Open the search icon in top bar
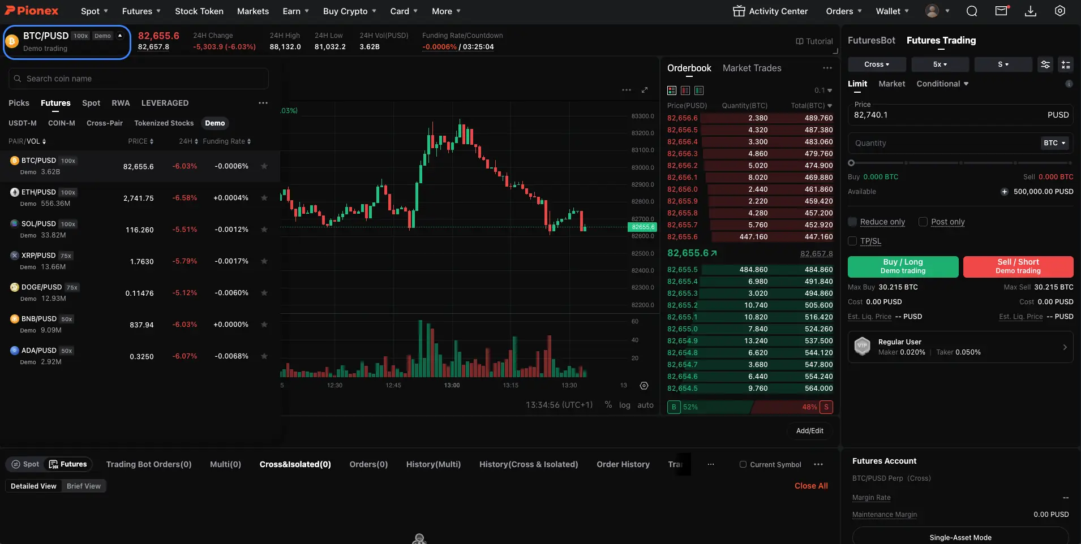 coord(971,11)
